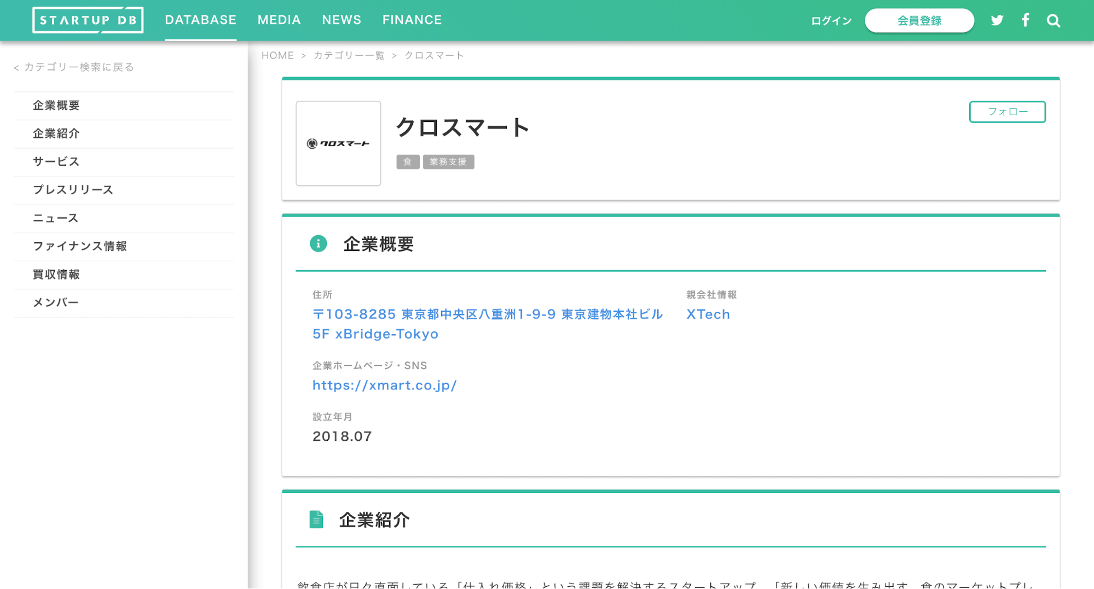Image resolution: width=1094 pixels, height=589 pixels.
Task: Click the フォロー button
Action: tap(1007, 112)
